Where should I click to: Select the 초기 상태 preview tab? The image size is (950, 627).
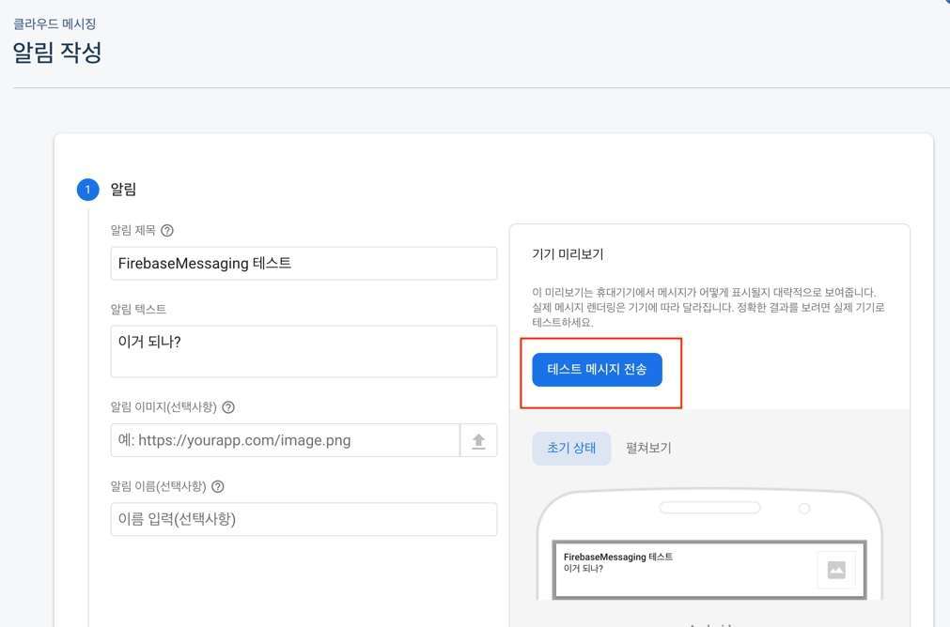click(571, 449)
